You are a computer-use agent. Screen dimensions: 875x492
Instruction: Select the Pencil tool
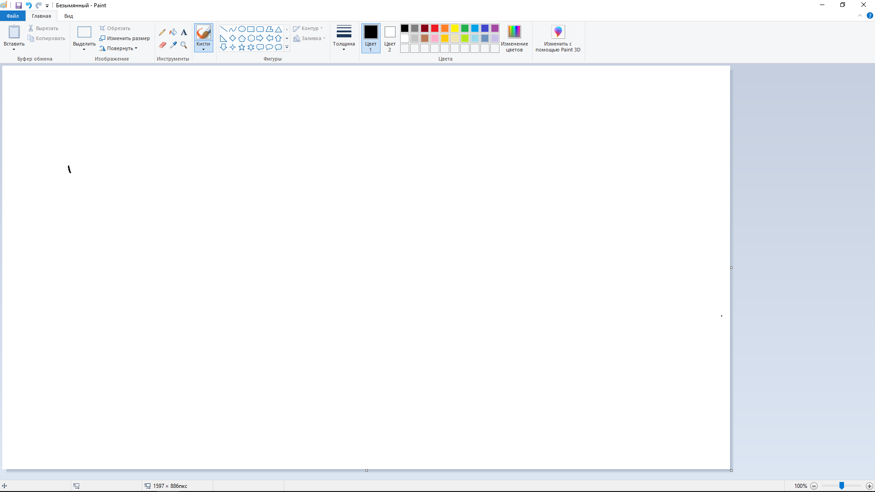tap(163, 32)
